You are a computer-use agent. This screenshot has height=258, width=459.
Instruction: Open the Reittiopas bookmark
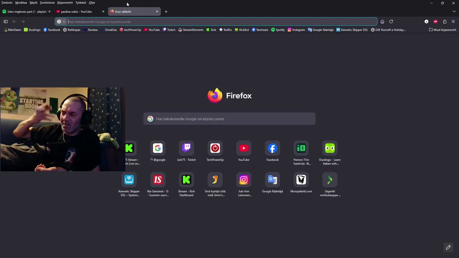coord(72,30)
